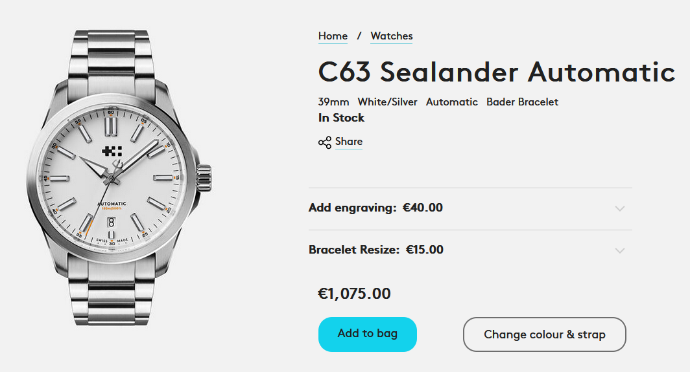Click the twin-flag logo on watch dial
690x372 pixels.
pyautogui.click(x=112, y=151)
